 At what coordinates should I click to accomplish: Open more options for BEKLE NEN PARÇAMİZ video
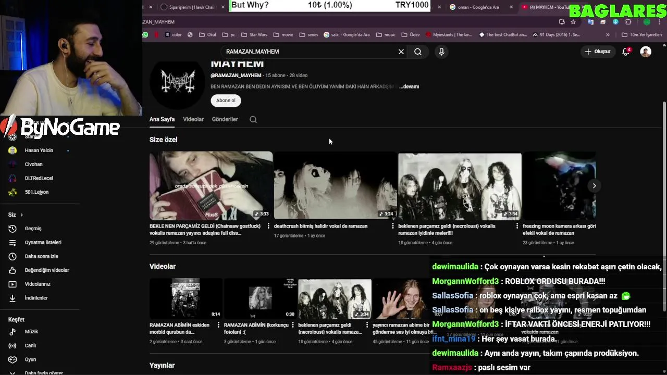click(x=268, y=226)
